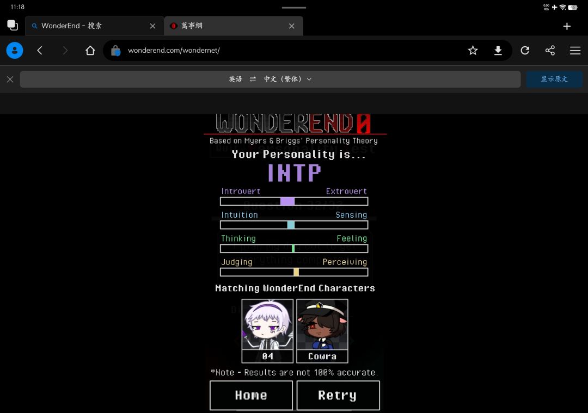Click 显示原文 to show original text
This screenshot has height=413, width=588.
(x=554, y=79)
